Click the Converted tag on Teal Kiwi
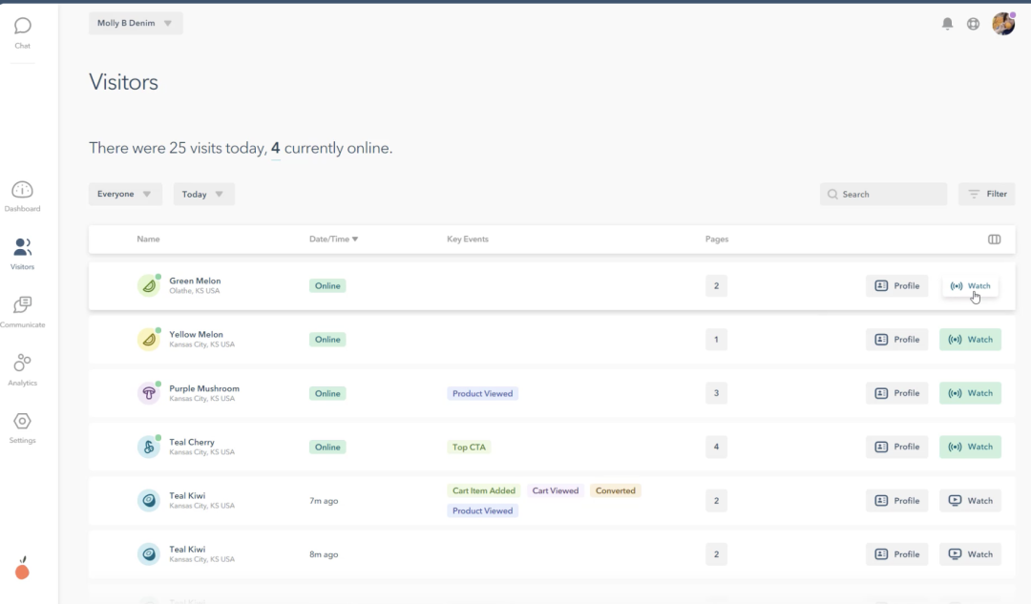The height and width of the screenshot is (604, 1031). 615,490
